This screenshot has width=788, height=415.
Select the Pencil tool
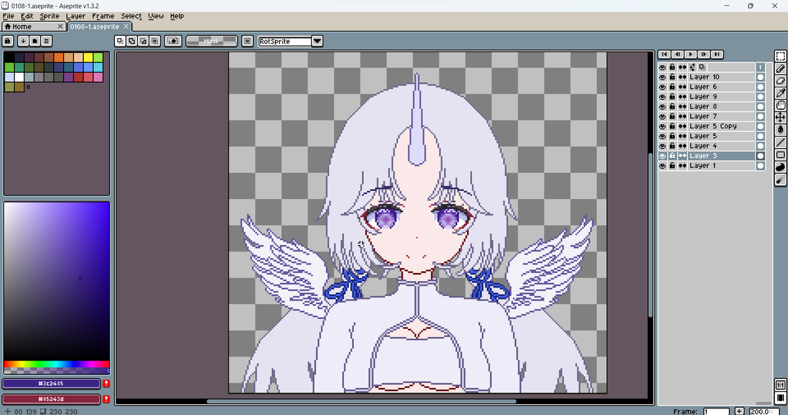click(x=781, y=68)
